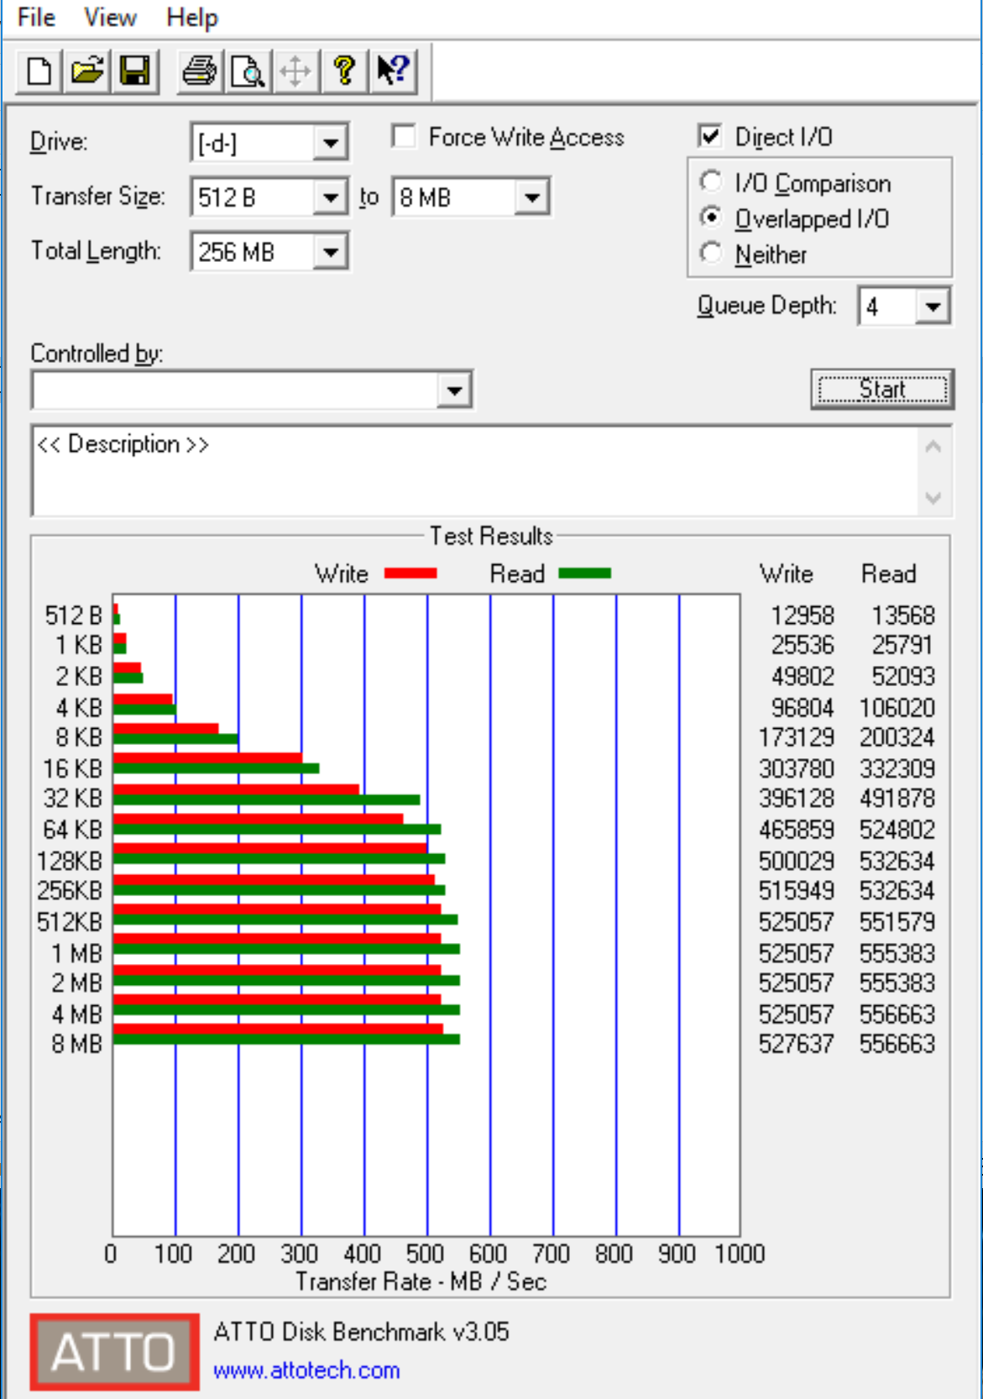The width and height of the screenshot is (983, 1399).
Task: Click the description scrollbar down arrow
Action: [933, 498]
